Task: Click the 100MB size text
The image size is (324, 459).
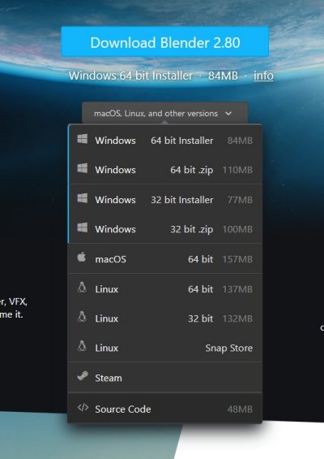Action: (x=237, y=229)
